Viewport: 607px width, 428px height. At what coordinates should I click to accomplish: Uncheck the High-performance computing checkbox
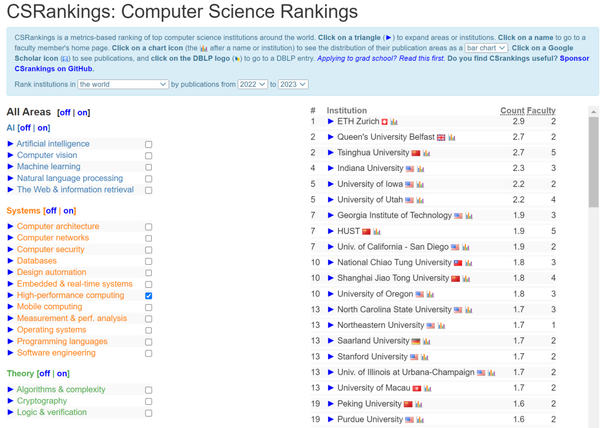pyautogui.click(x=148, y=295)
